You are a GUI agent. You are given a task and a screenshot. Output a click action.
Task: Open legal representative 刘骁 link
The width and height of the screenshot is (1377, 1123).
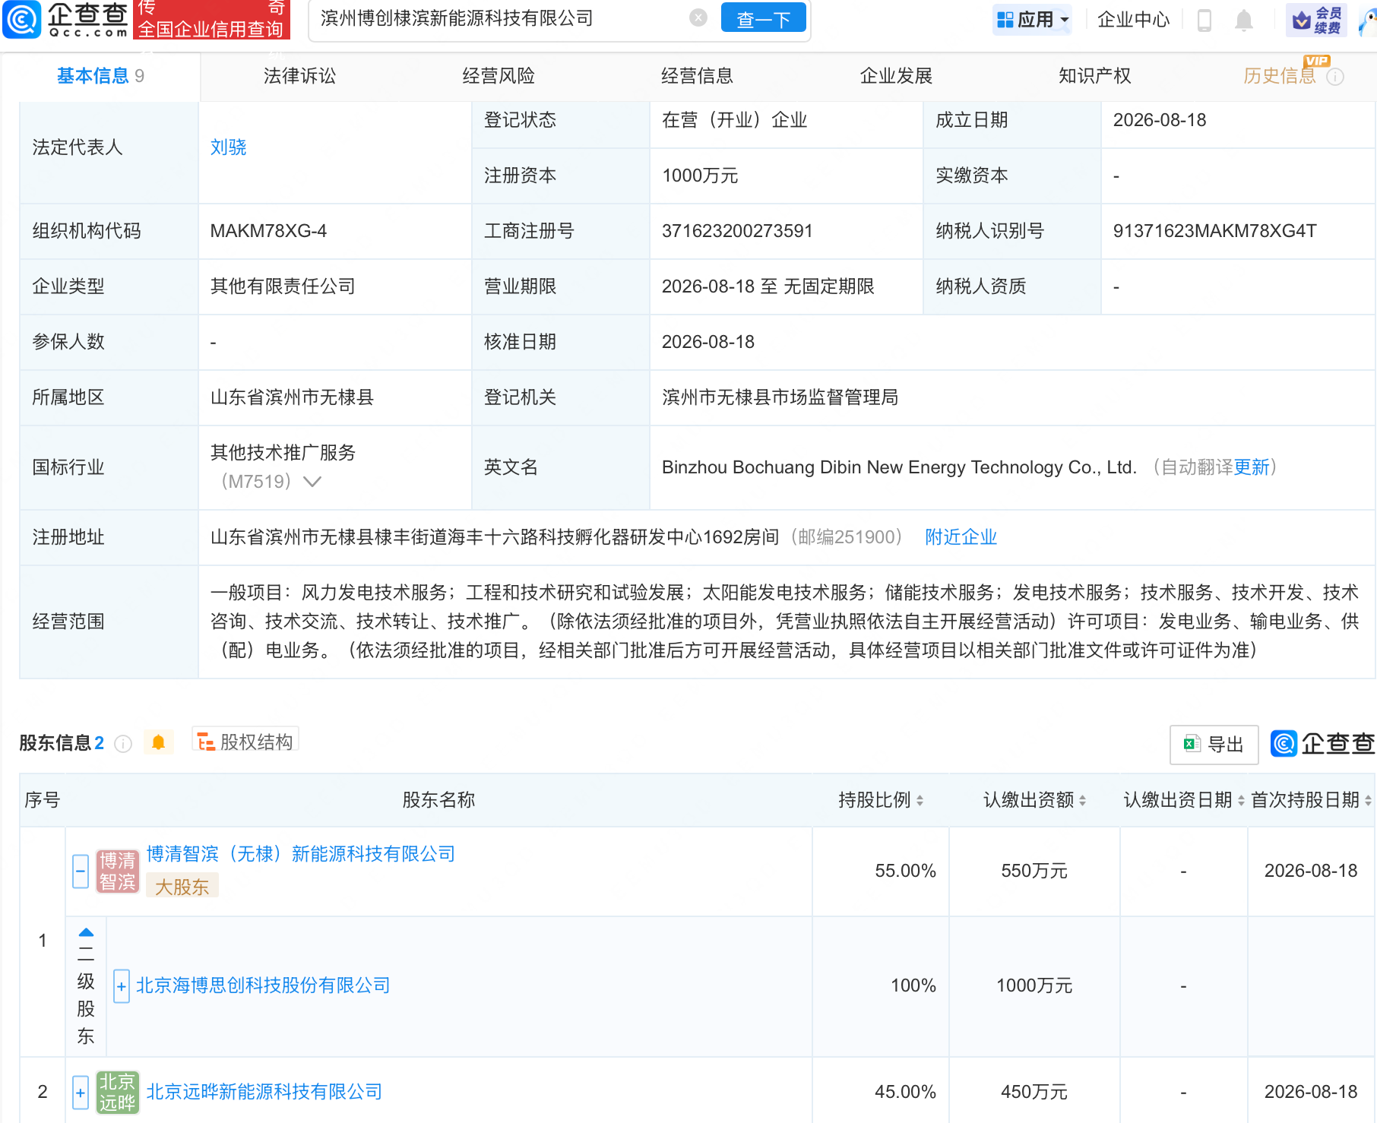coord(228,147)
